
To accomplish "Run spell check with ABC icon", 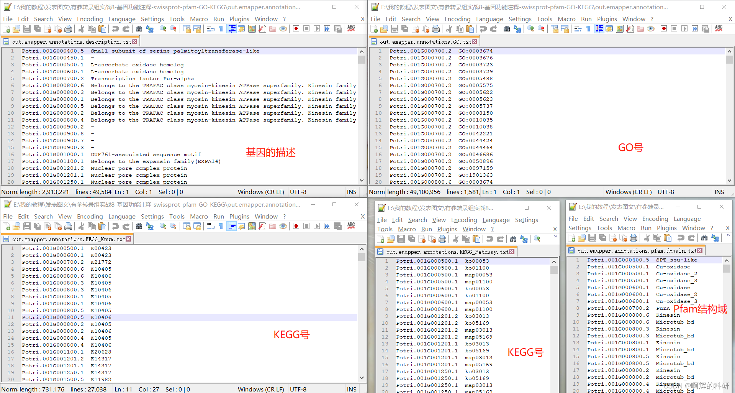I will (351, 28).
